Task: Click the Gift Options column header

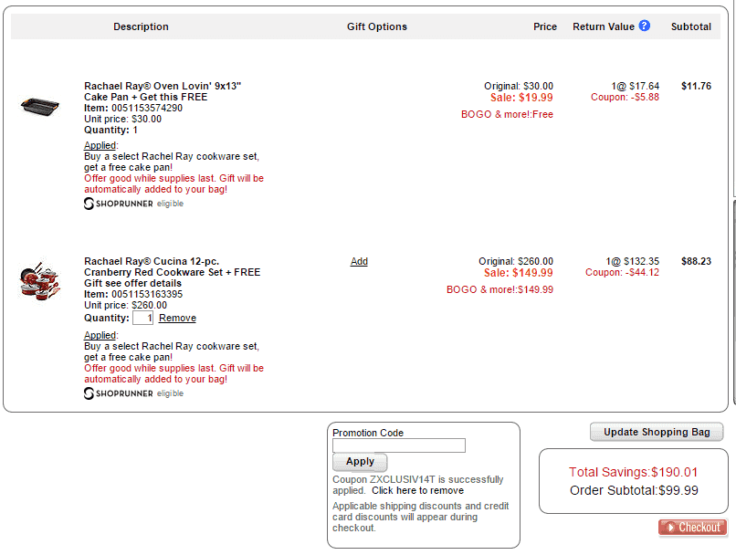Action: point(377,26)
